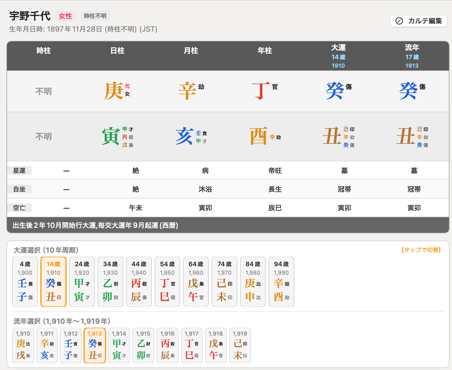Choose the 54歳 1950 大運 card
Viewport: 452px width, 370px height.
(167, 281)
